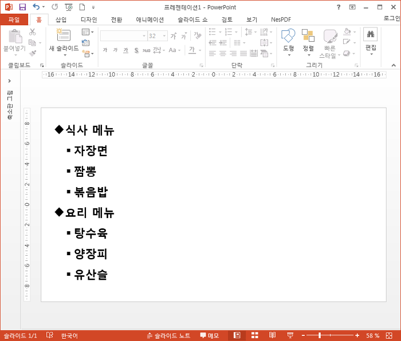The height and width of the screenshot is (341, 401).
Task: Click the Reset slide icon
Action: [86, 43]
